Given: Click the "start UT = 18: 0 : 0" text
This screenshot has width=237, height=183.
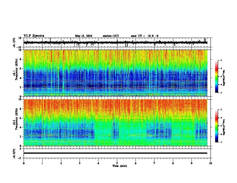Looking at the screenshot, I should pos(145,36).
